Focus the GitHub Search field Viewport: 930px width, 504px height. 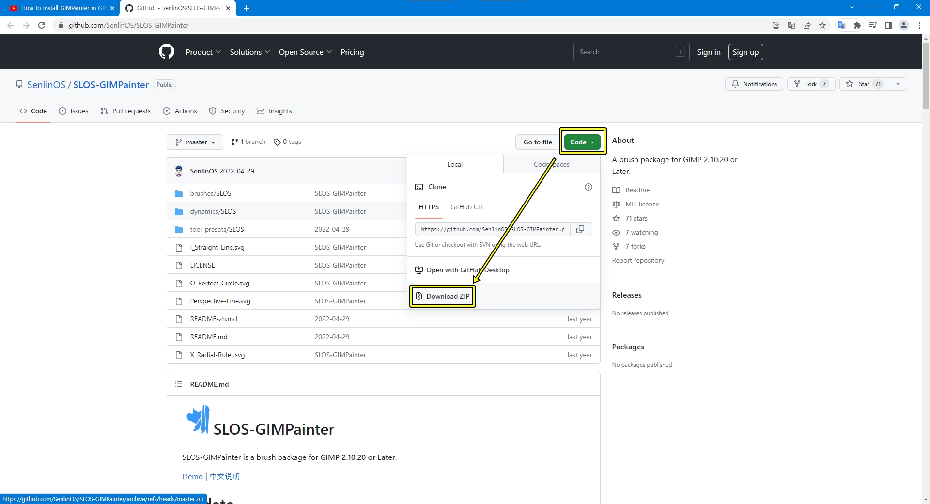631,52
